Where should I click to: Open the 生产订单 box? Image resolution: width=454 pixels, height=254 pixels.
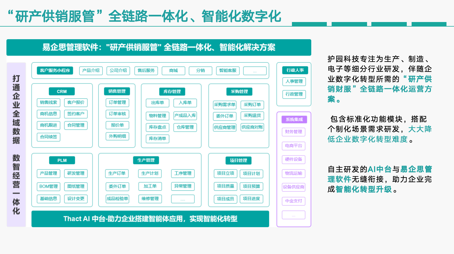point(117,173)
